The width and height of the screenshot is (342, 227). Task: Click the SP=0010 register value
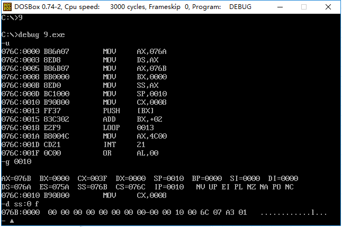tap(169, 179)
